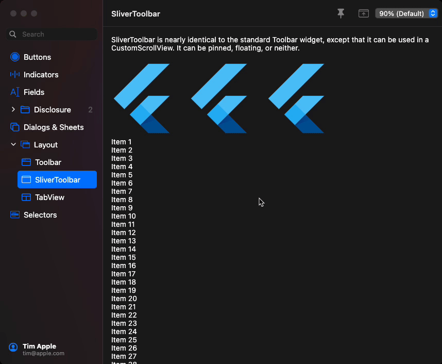The width and height of the screenshot is (442, 364).
Task: Click list entry Item 16
Action: click(x=124, y=266)
